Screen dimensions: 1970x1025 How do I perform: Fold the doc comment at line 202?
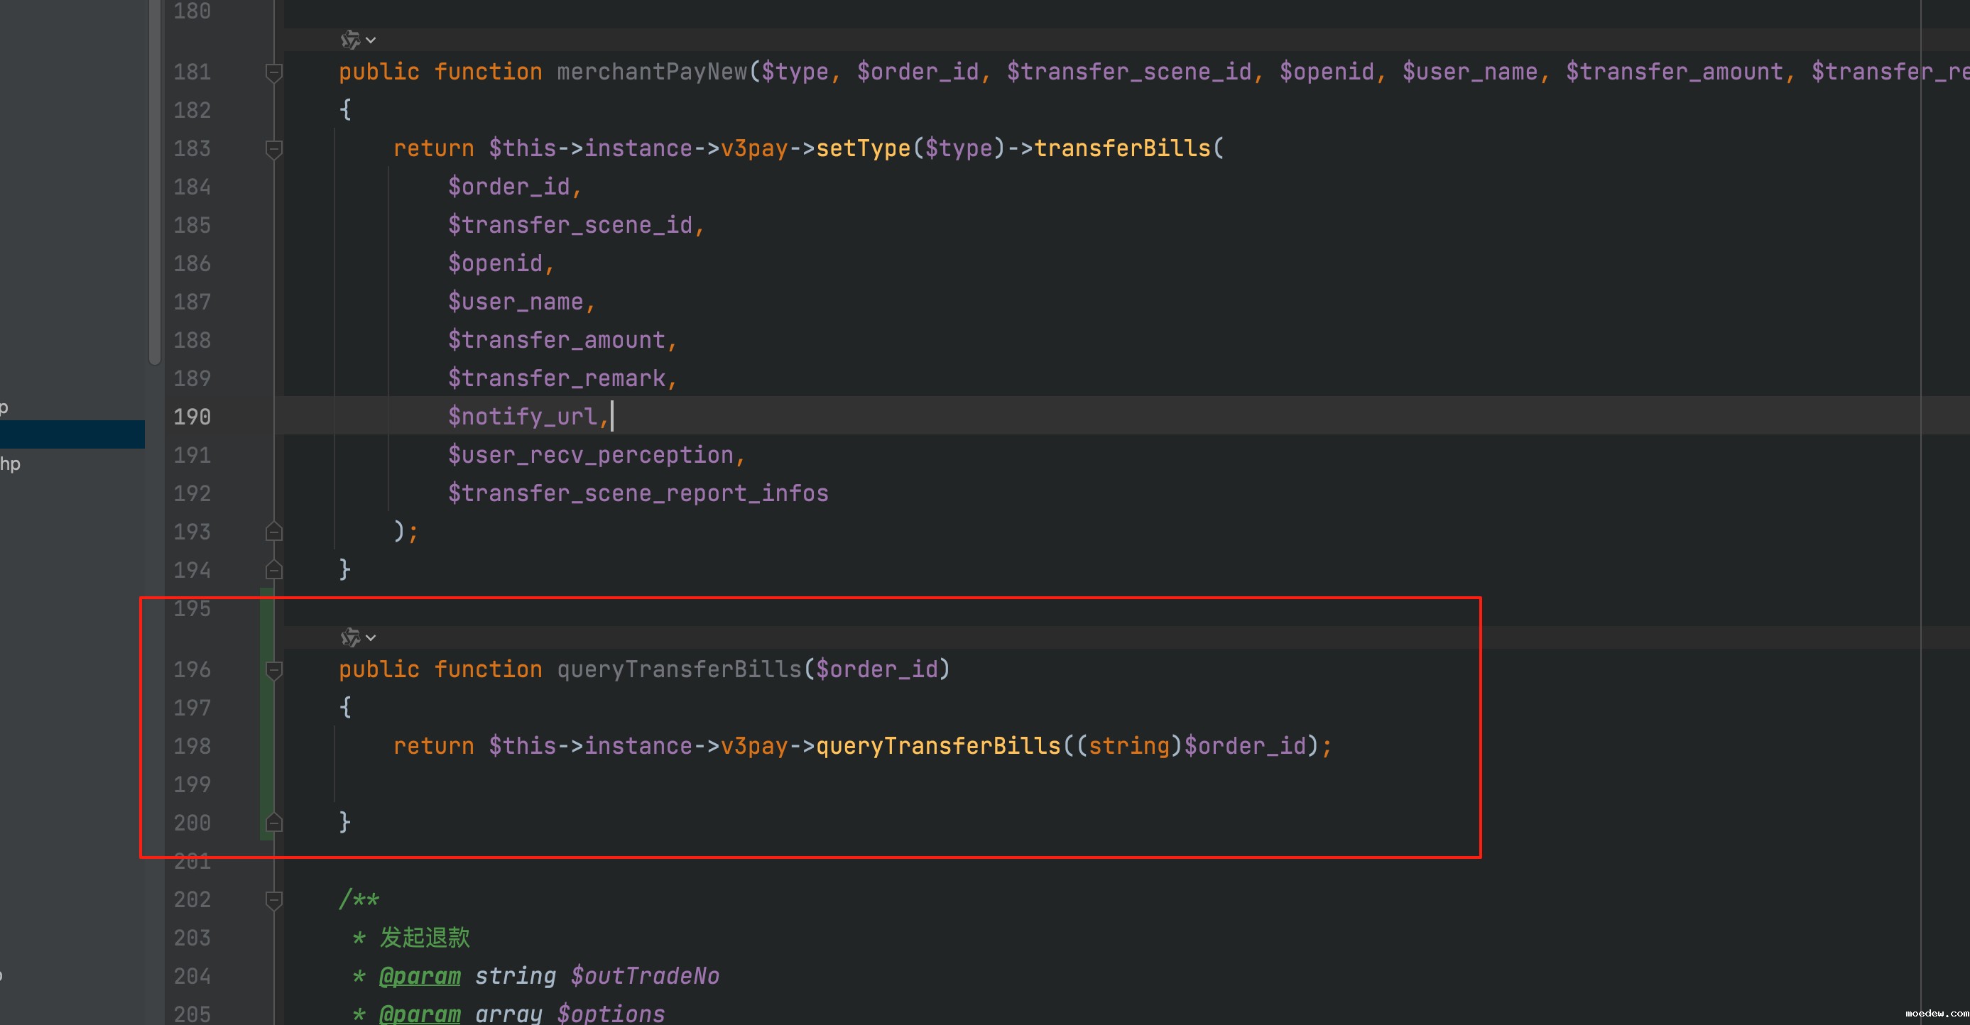[x=274, y=900]
